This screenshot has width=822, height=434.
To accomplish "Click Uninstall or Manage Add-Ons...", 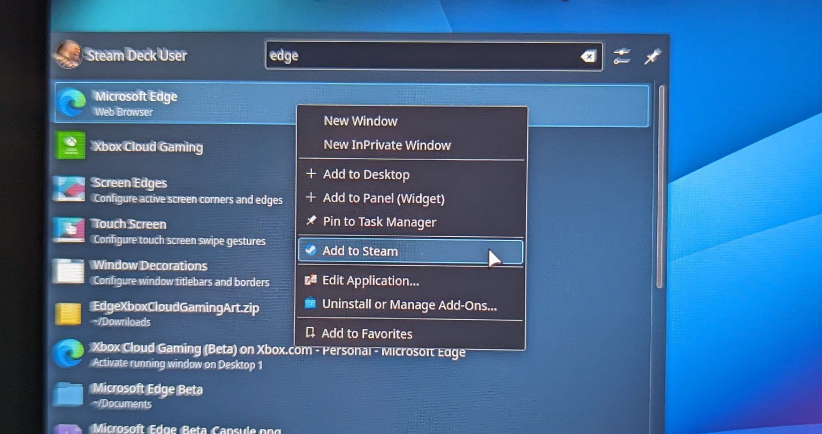I will (409, 305).
